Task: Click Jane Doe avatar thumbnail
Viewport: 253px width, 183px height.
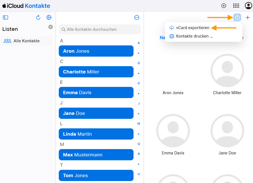Action: [227, 131]
